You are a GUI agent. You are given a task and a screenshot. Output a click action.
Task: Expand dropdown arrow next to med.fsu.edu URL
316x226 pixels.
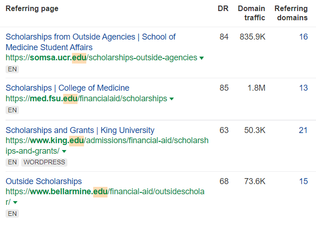coord(172,99)
